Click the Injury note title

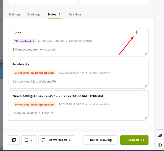coord(17,32)
